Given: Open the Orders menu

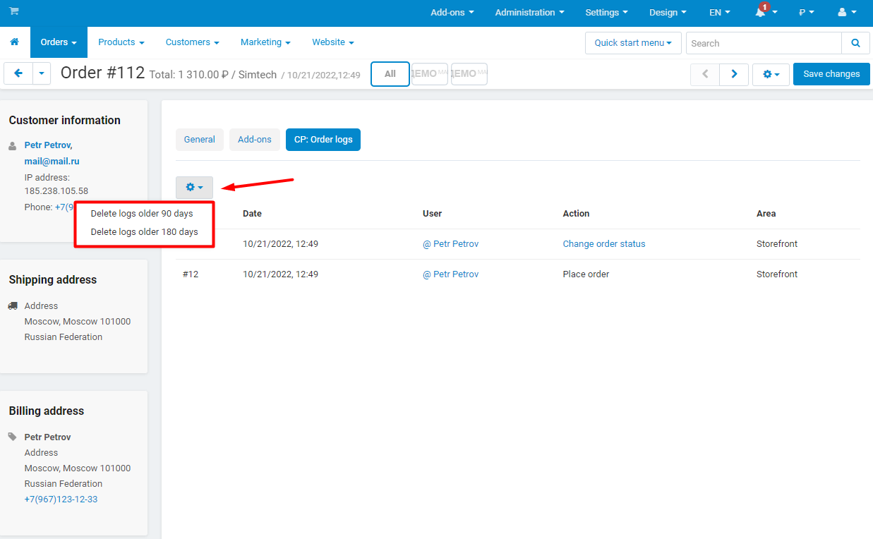Looking at the screenshot, I should pos(59,42).
